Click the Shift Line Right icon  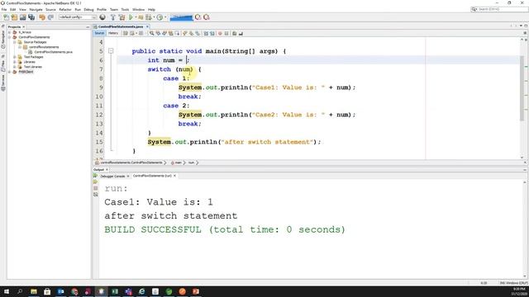click(212, 33)
